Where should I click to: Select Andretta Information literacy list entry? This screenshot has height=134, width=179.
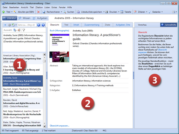tap(23, 81)
